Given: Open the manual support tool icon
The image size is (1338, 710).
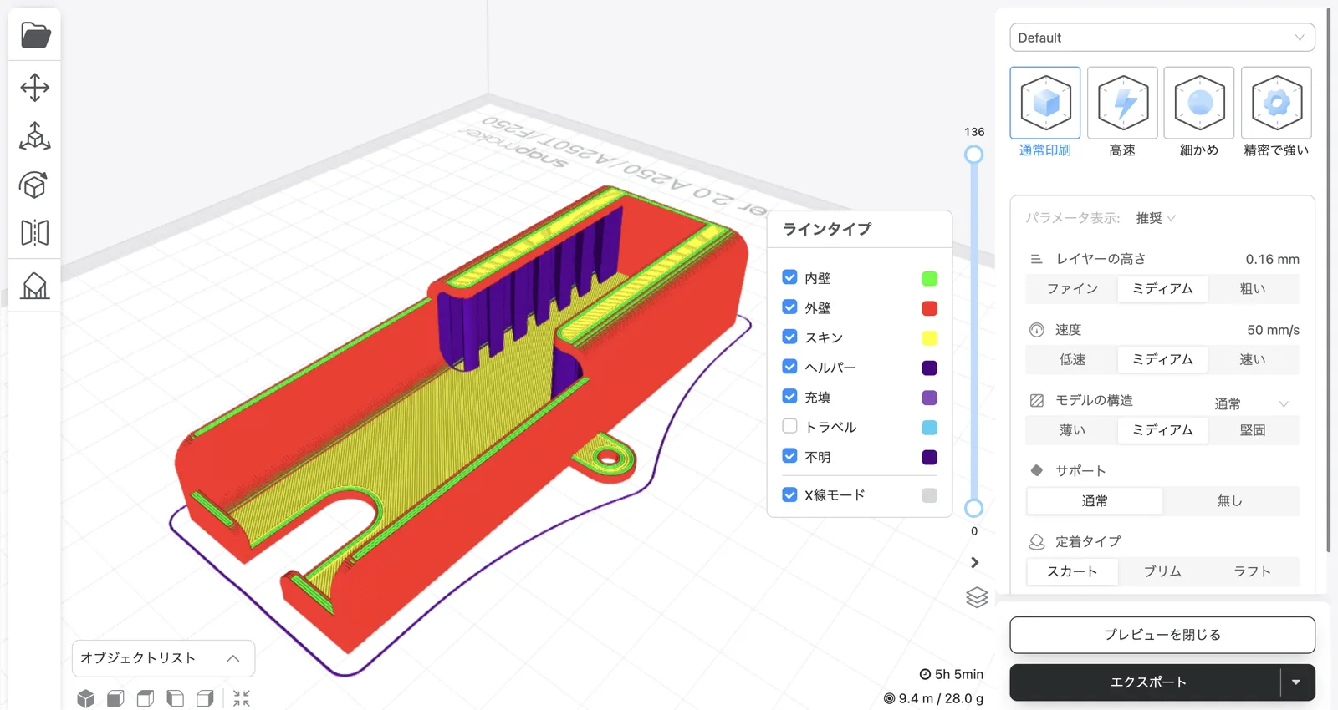Looking at the screenshot, I should coord(35,286).
